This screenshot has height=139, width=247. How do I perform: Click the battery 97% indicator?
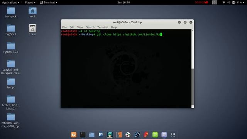coord(237,2)
